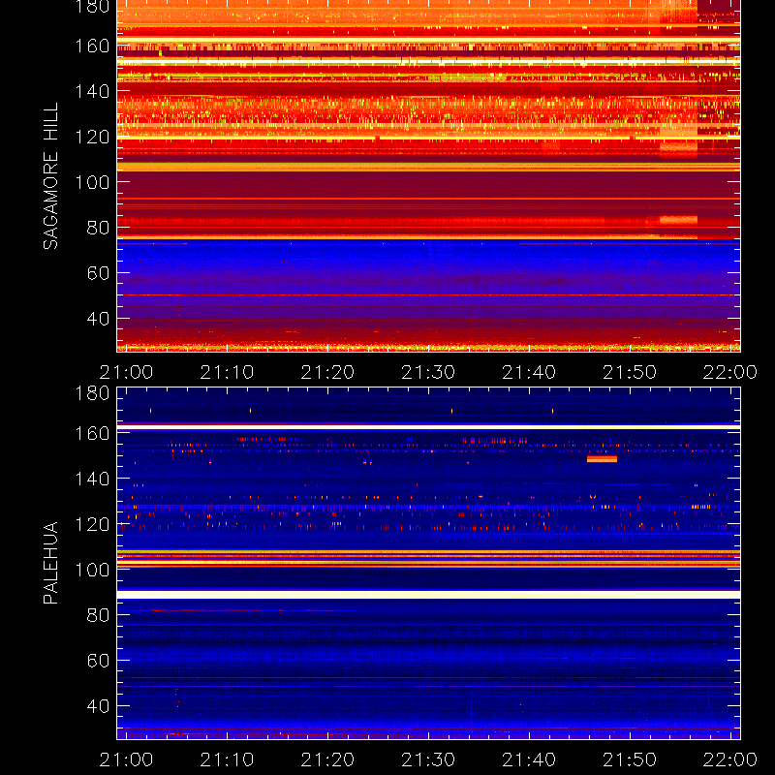Select the 180 label on Palehua axis
The height and width of the screenshot is (775, 775).
coord(92,393)
